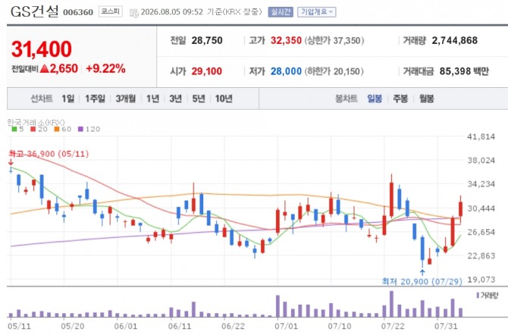Viewport: 508px width, 335px height.
Task: Switch to 월봉 candlestick chart
Action: pyautogui.click(x=426, y=99)
